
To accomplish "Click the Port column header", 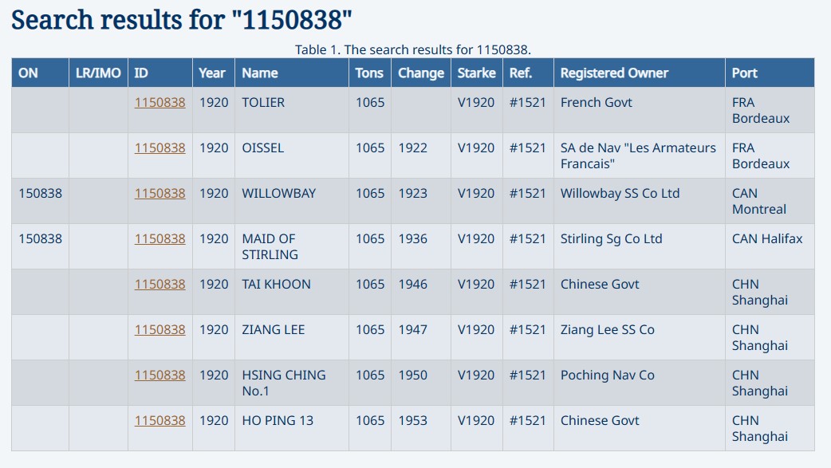I will 744,73.
